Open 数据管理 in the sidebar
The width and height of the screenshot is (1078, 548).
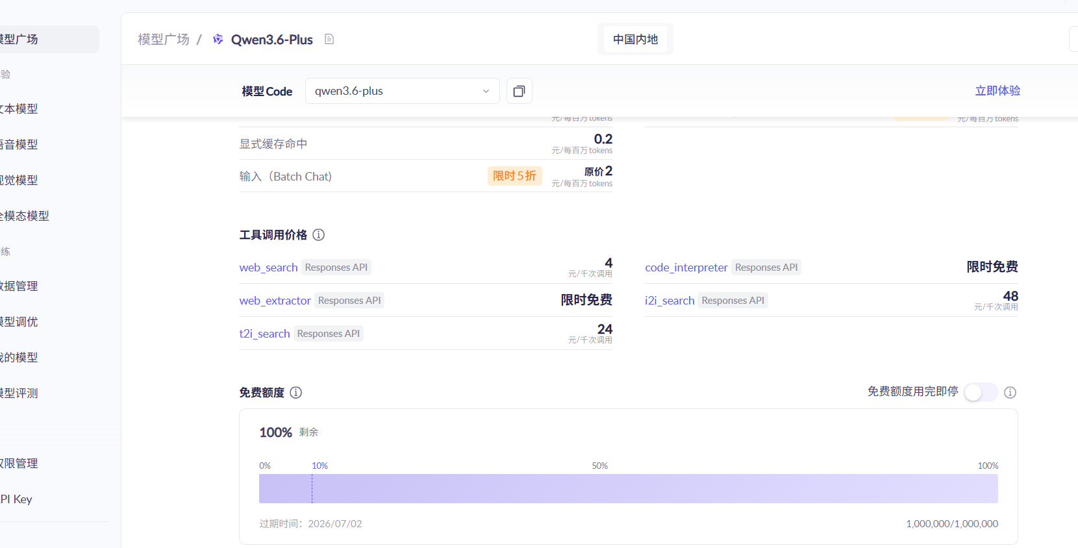coord(19,286)
